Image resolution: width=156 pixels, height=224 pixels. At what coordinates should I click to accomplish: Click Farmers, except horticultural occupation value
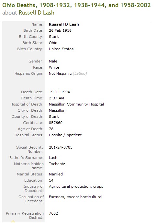click(x=75, y=197)
